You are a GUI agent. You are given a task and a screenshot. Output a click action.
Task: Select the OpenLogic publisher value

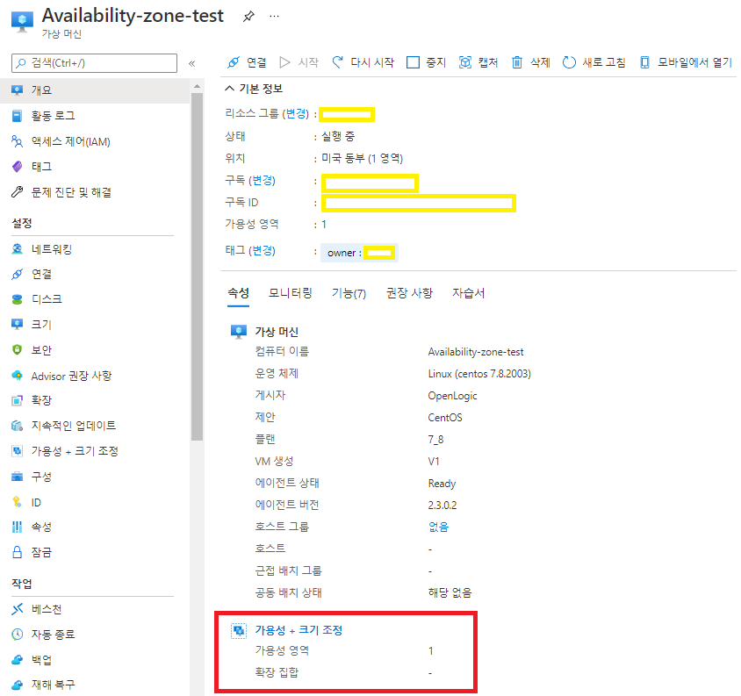point(452,396)
